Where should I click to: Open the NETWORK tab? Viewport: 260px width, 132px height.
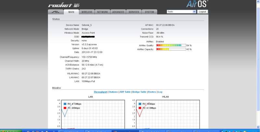102,12
